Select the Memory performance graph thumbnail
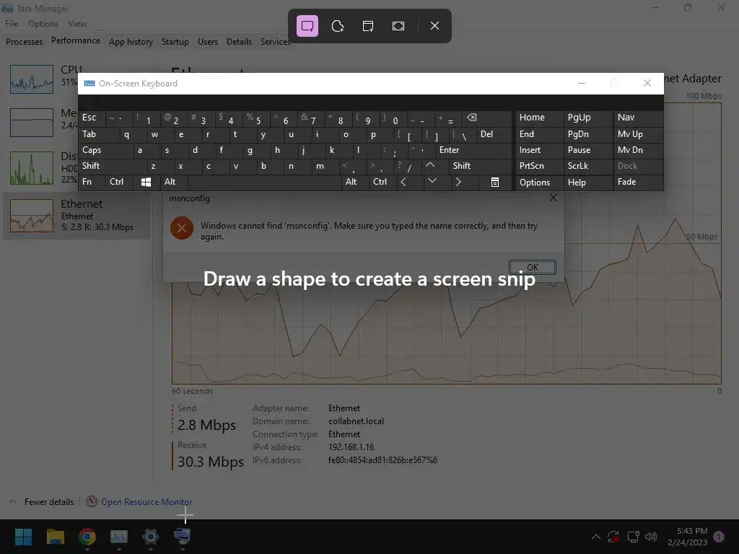This screenshot has width=739, height=554. (x=32, y=123)
